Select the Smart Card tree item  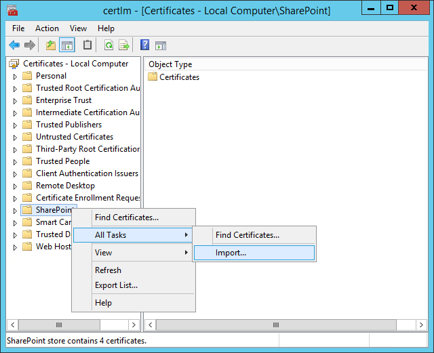(54, 222)
